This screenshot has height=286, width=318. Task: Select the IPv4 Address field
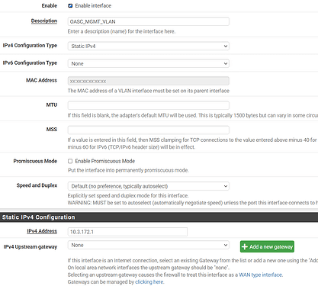click(x=127, y=232)
